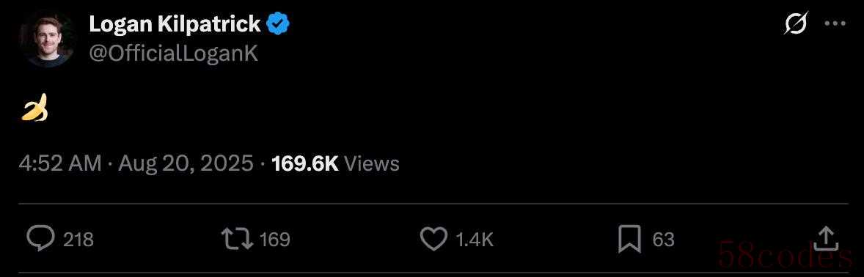Click the Grok slashed-circle icon

coord(796,23)
